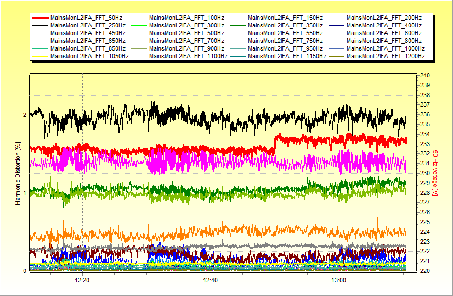Select the 13:00 time axis tick
This screenshot has height=296, width=453.
click(x=339, y=280)
